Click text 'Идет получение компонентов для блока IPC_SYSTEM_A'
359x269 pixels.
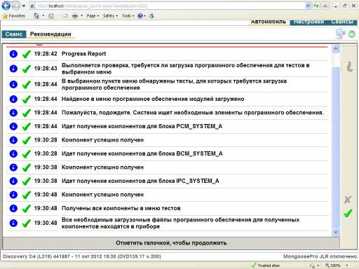pyautogui.click(x=140, y=181)
